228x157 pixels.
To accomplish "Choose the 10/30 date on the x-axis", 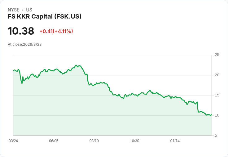I will coord(134,141).
